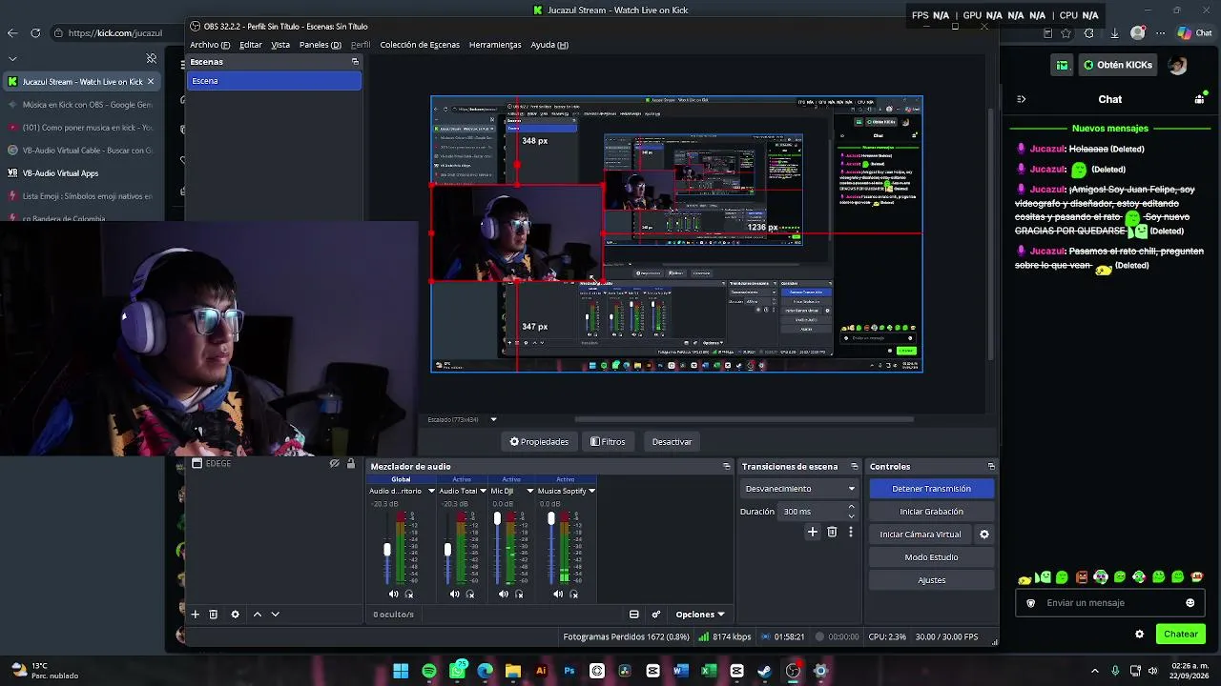Open the Filtros button for the source
Image resolution: width=1221 pixels, height=686 pixels.
coord(608,442)
